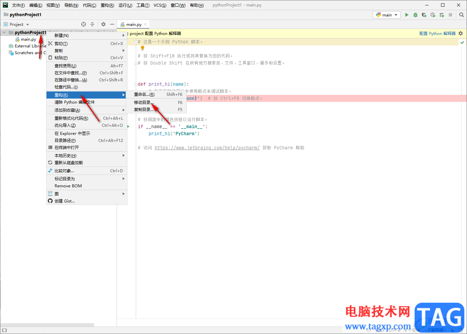The image size is (467, 334).
Task: Select 在文件中查找 in the context menu
Action: click(x=87, y=73)
